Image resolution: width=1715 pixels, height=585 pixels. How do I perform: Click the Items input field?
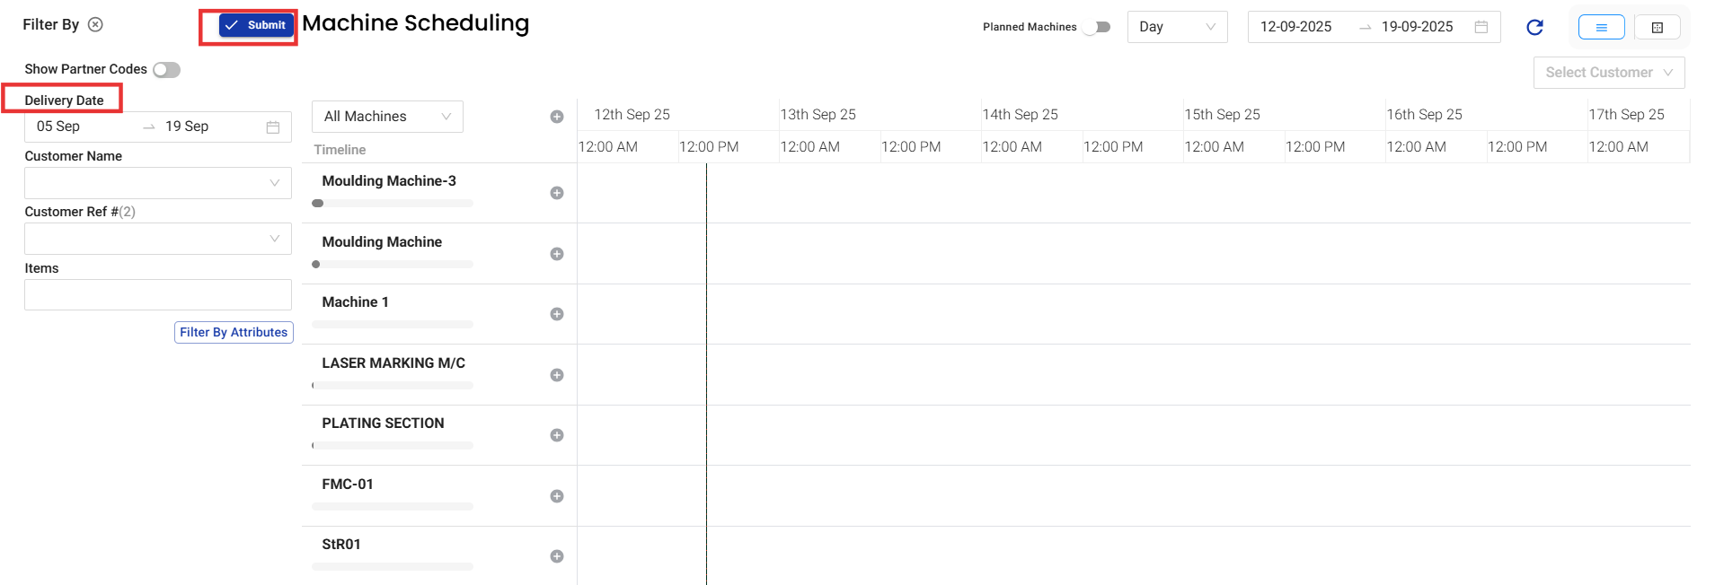point(158,295)
